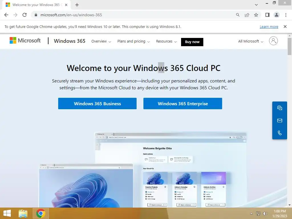The image size is (292, 219).
Task: Open the zoom magnifier icon in address bar
Action: point(238,15)
